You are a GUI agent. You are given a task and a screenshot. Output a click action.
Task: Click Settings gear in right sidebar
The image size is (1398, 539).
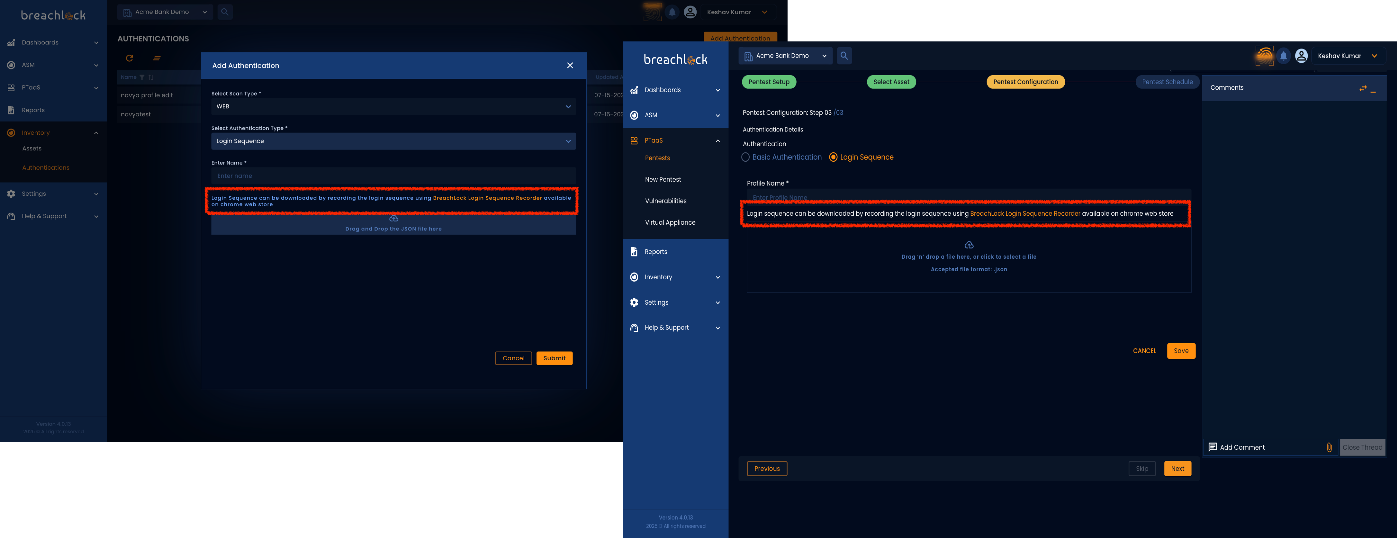(634, 302)
